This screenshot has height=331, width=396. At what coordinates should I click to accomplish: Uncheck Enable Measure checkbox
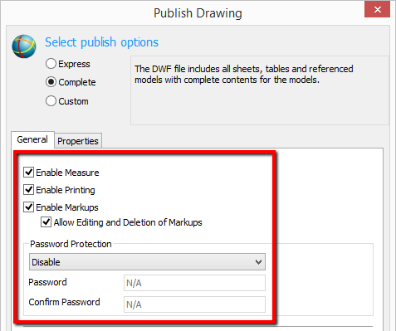click(x=29, y=172)
